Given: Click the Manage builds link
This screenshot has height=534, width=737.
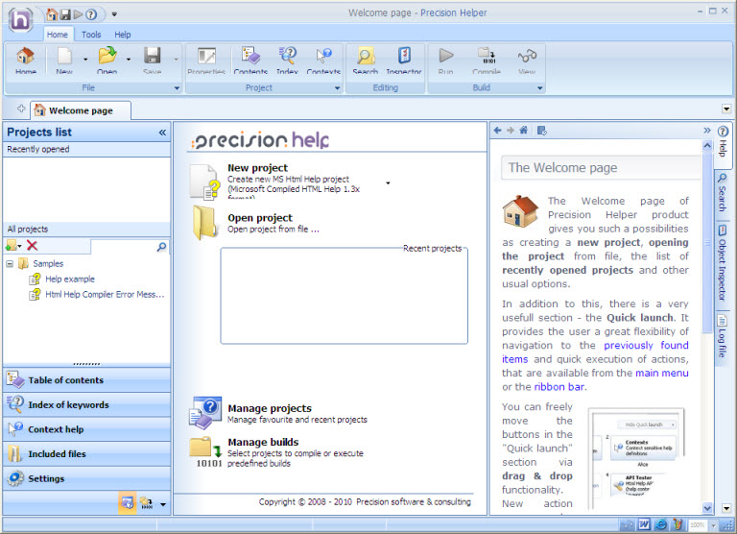Looking at the screenshot, I should [263, 442].
